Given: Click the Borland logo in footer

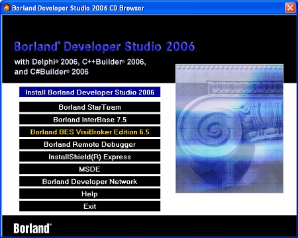Looking at the screenshot, I should pos(32,228).
